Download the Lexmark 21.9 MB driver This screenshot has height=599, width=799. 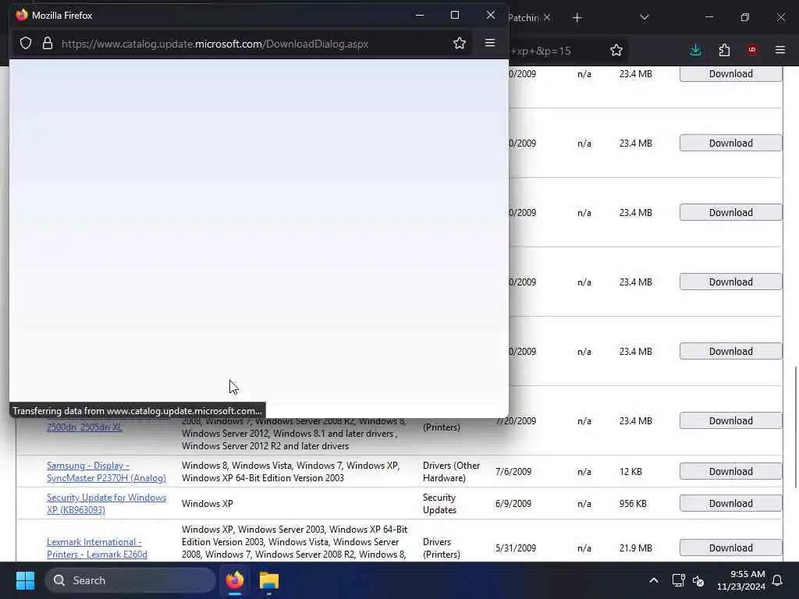click(730, 548)
